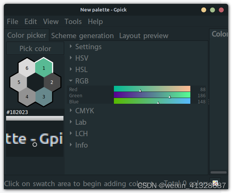Image resolution: width=232 pixels, height=193 pixels.
Task: Switch to the Layout preview tab
Action: (x=144, y=36)
